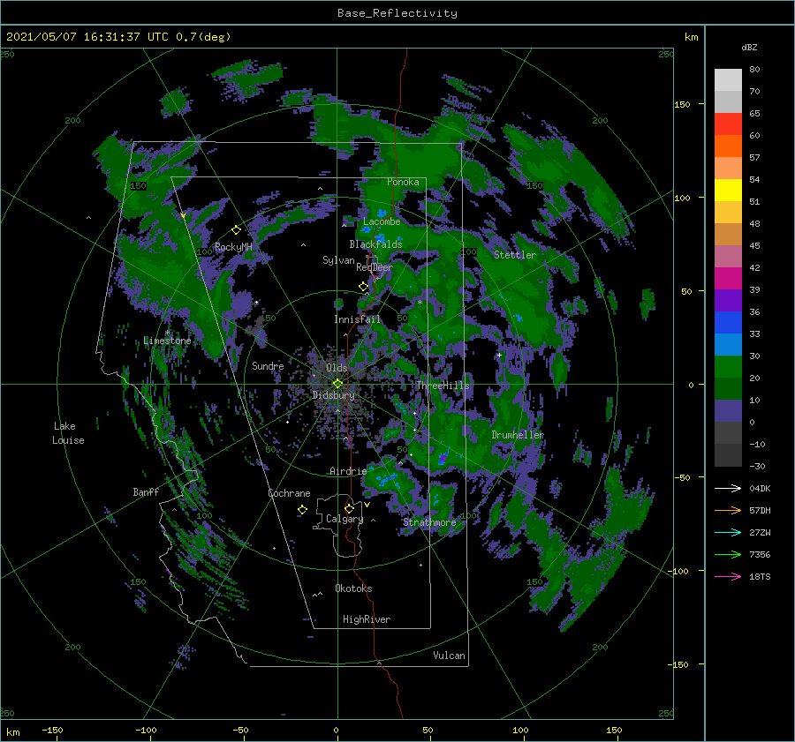Click the dBZ legend heading
795x742 pixels.
(749, 47)
